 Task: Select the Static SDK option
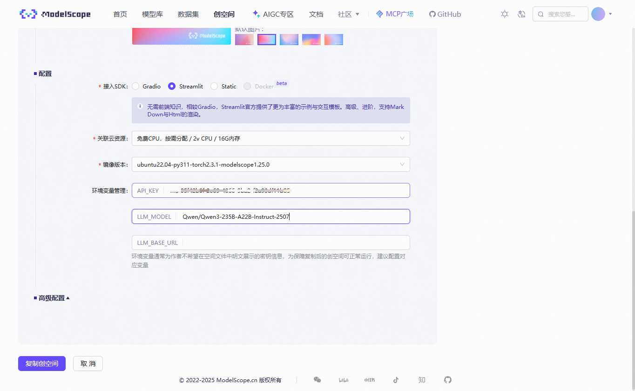(215, 86)
